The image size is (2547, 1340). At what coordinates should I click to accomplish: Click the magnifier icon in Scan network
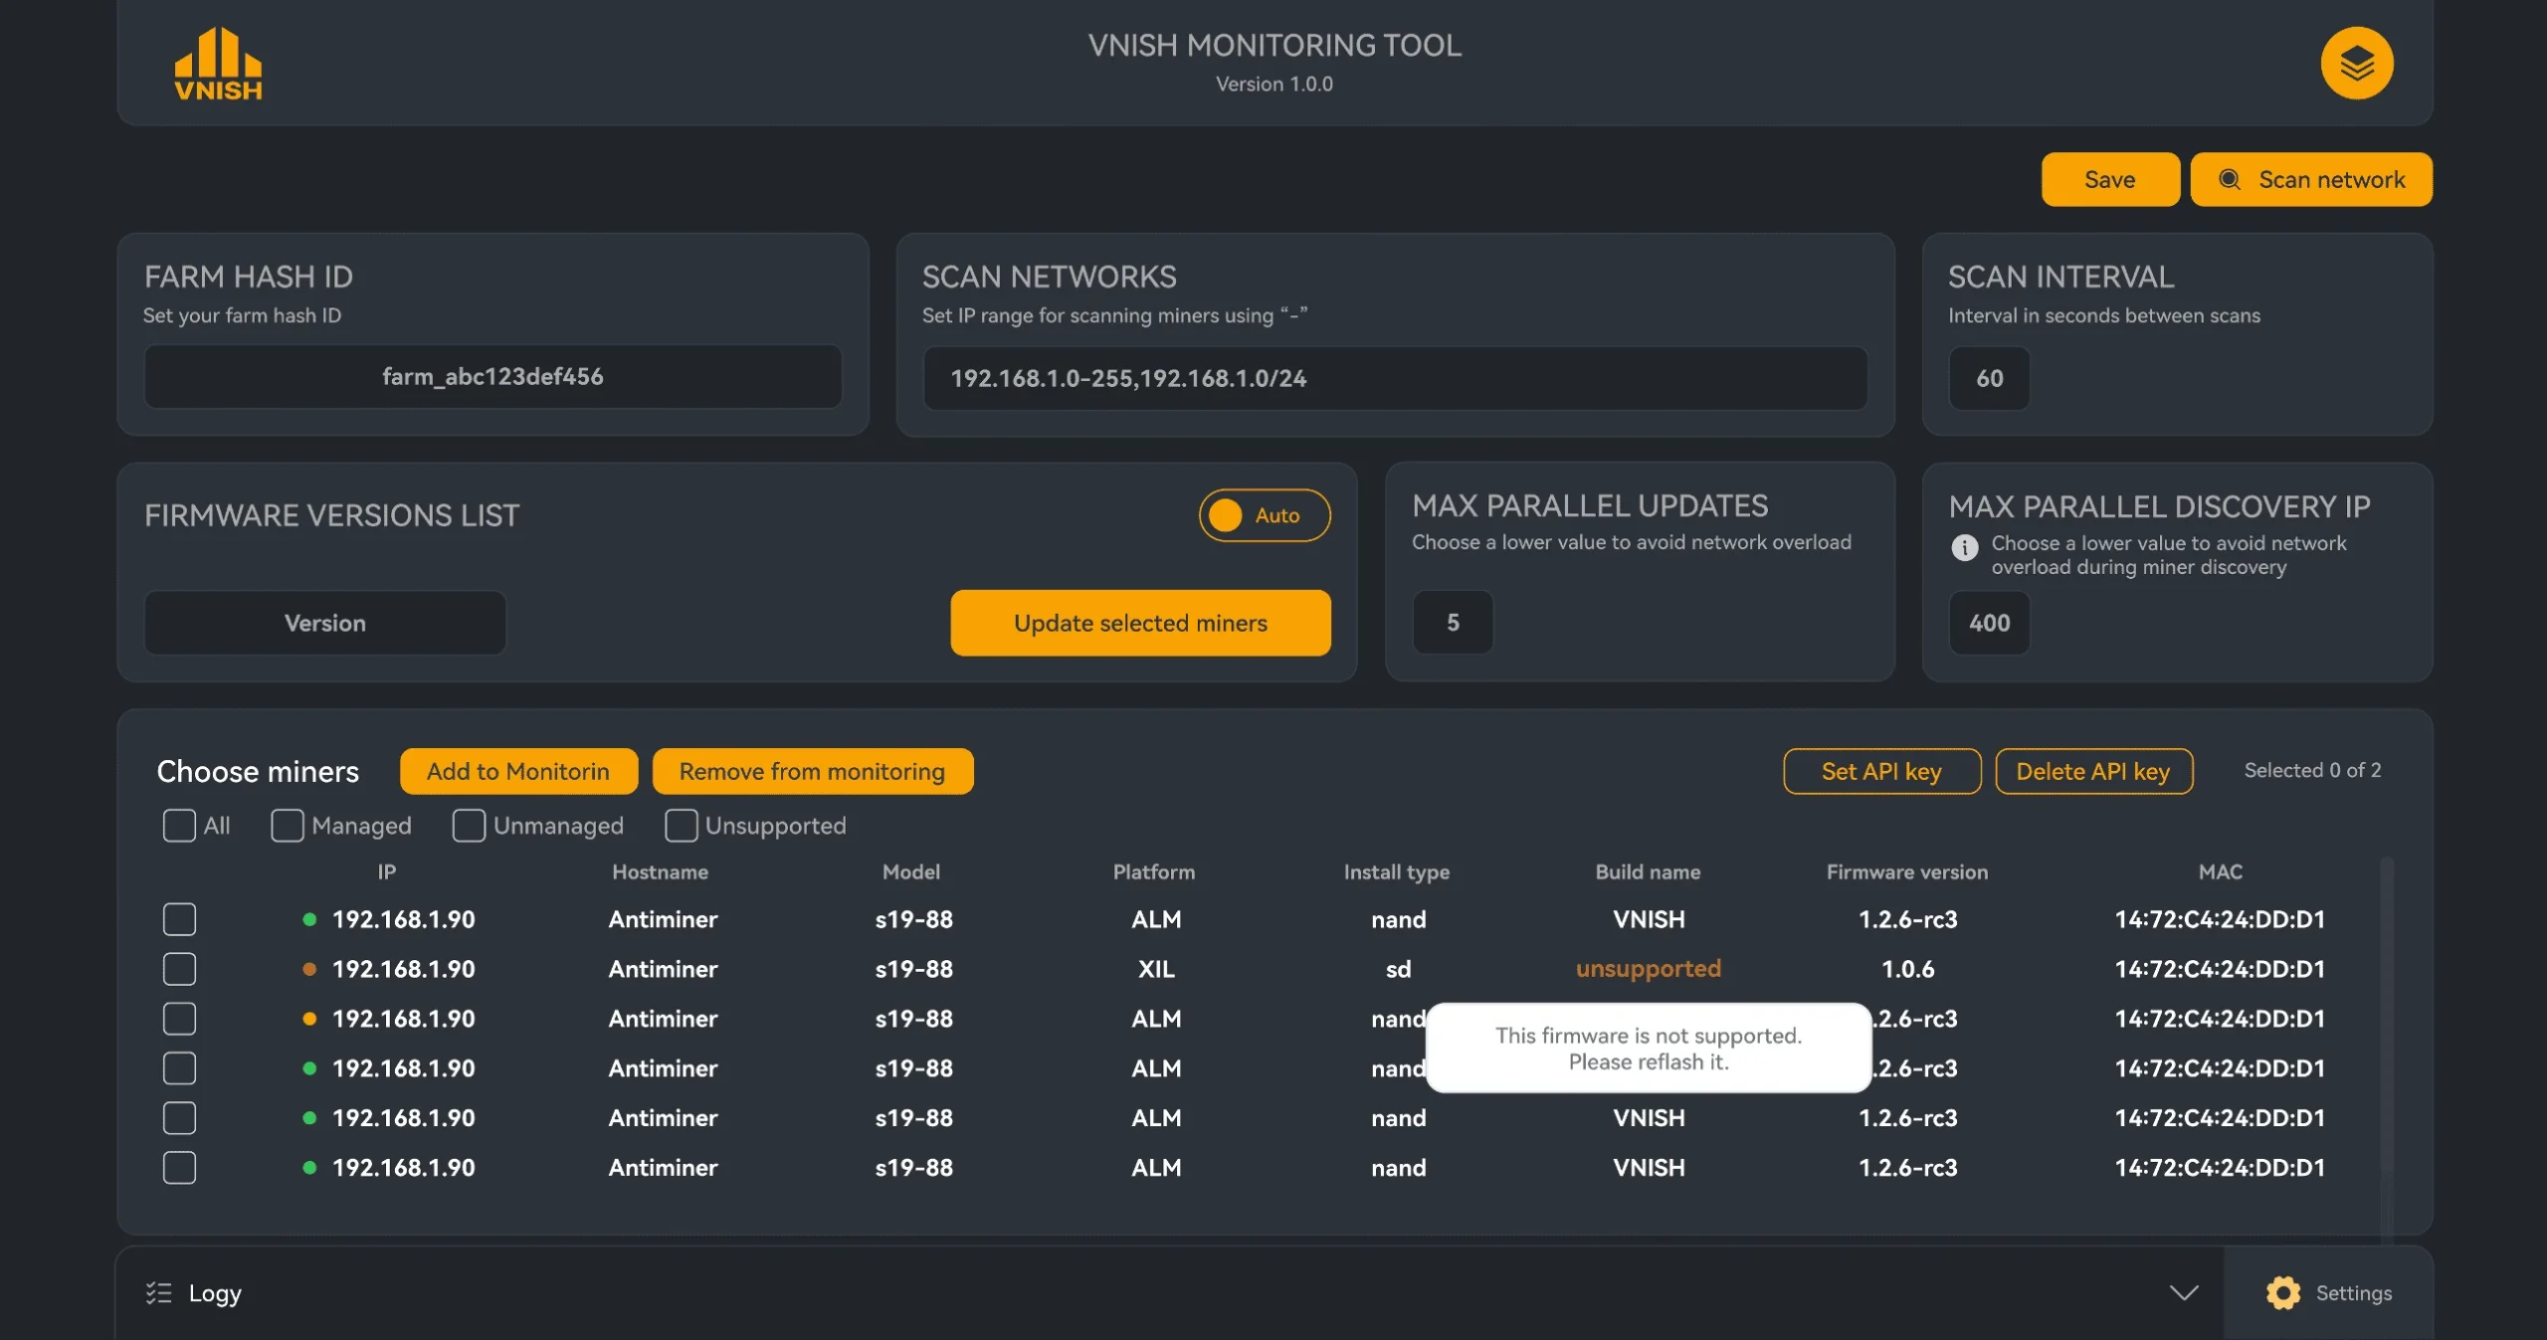2229,179
